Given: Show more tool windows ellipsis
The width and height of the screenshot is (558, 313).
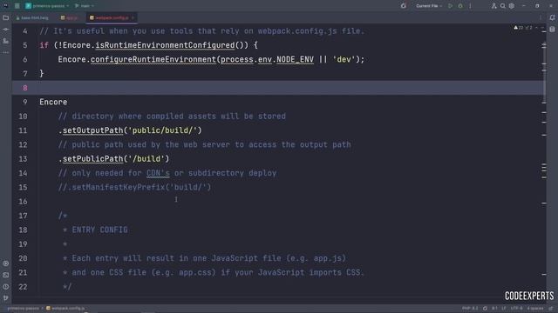Looking at the screenshot, I should pos(6,52).
